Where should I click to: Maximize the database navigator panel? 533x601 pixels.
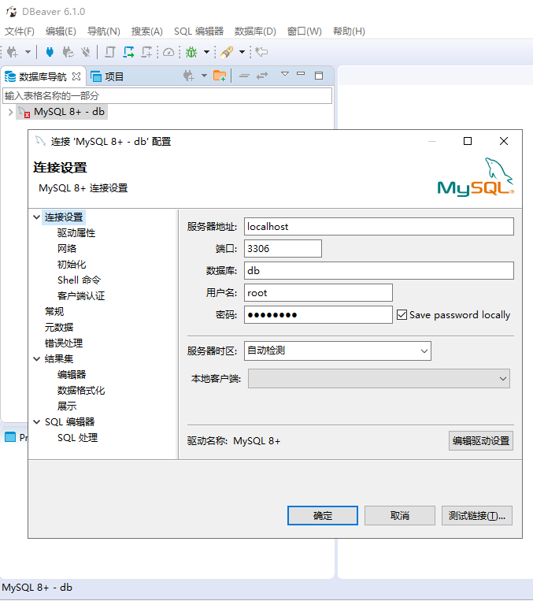319,76
